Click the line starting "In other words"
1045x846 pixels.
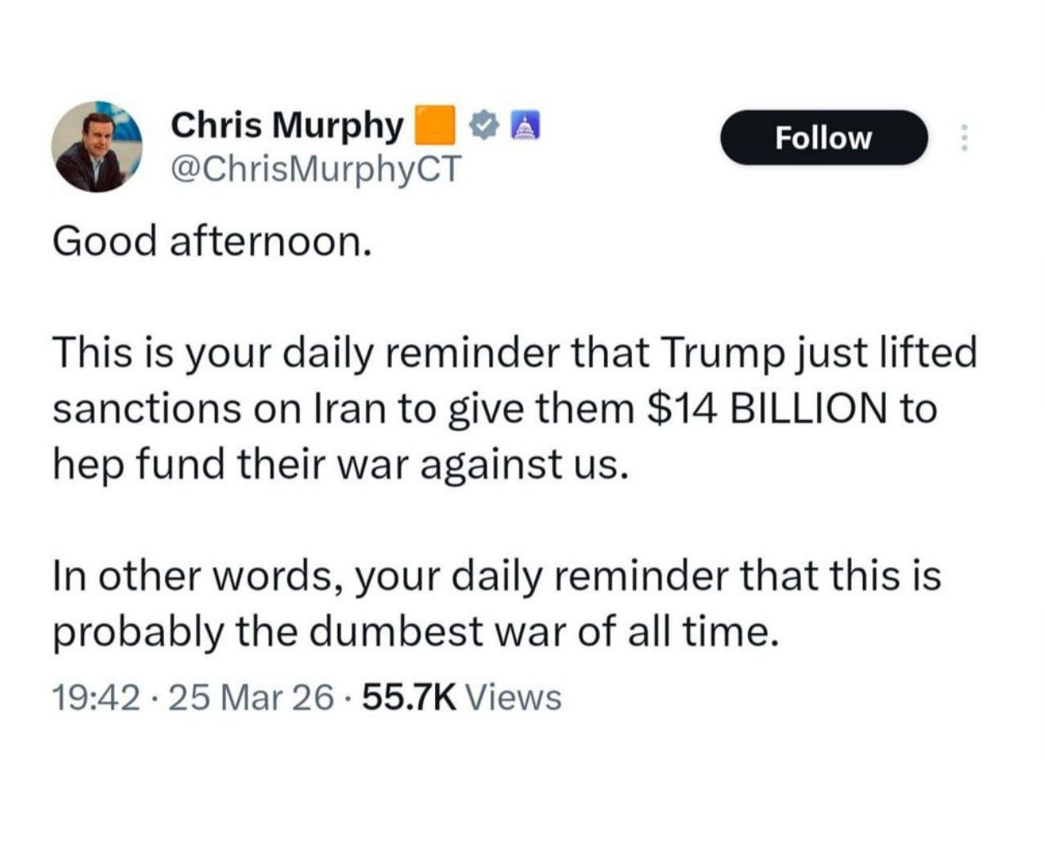click(496, 576)
